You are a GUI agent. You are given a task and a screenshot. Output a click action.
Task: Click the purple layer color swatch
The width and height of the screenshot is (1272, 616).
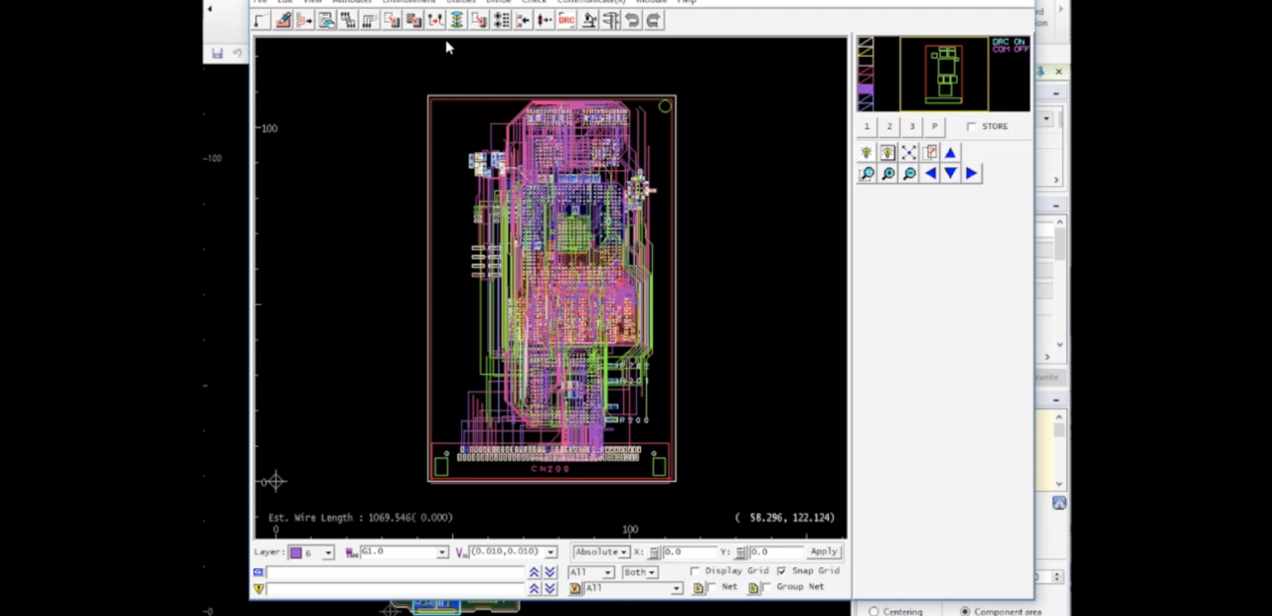[x=296, y=551]
